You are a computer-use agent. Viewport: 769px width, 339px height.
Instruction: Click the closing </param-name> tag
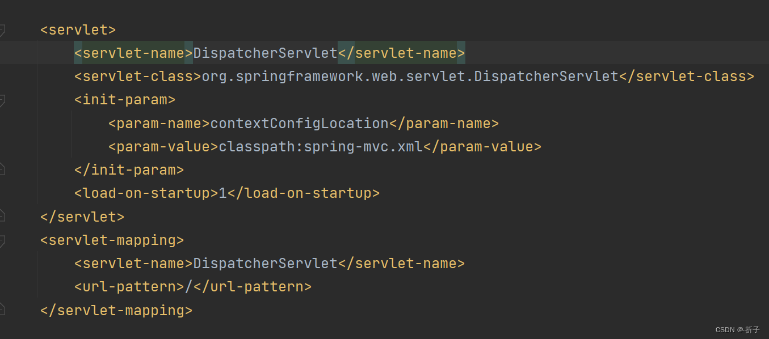pos(444,123)
